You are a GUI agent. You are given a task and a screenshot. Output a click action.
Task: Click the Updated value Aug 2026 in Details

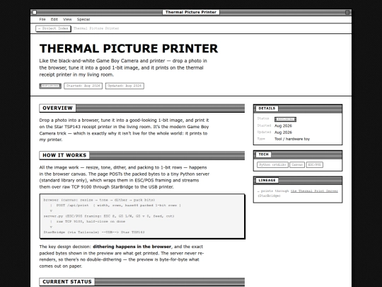[x=283, y=133]
